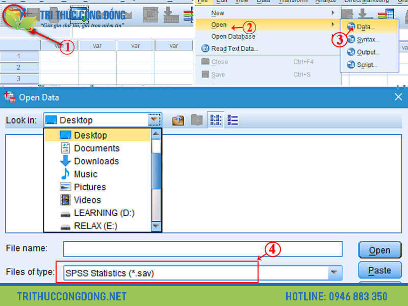Image resolution: width=408 pixels, height=306 pixels.
Task: Select Videos in Look in list
Action: (97, 200)
